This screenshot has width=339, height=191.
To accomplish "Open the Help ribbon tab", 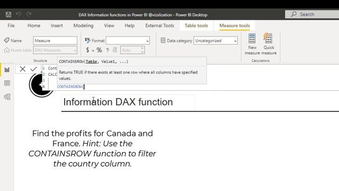I will [129, 25].
